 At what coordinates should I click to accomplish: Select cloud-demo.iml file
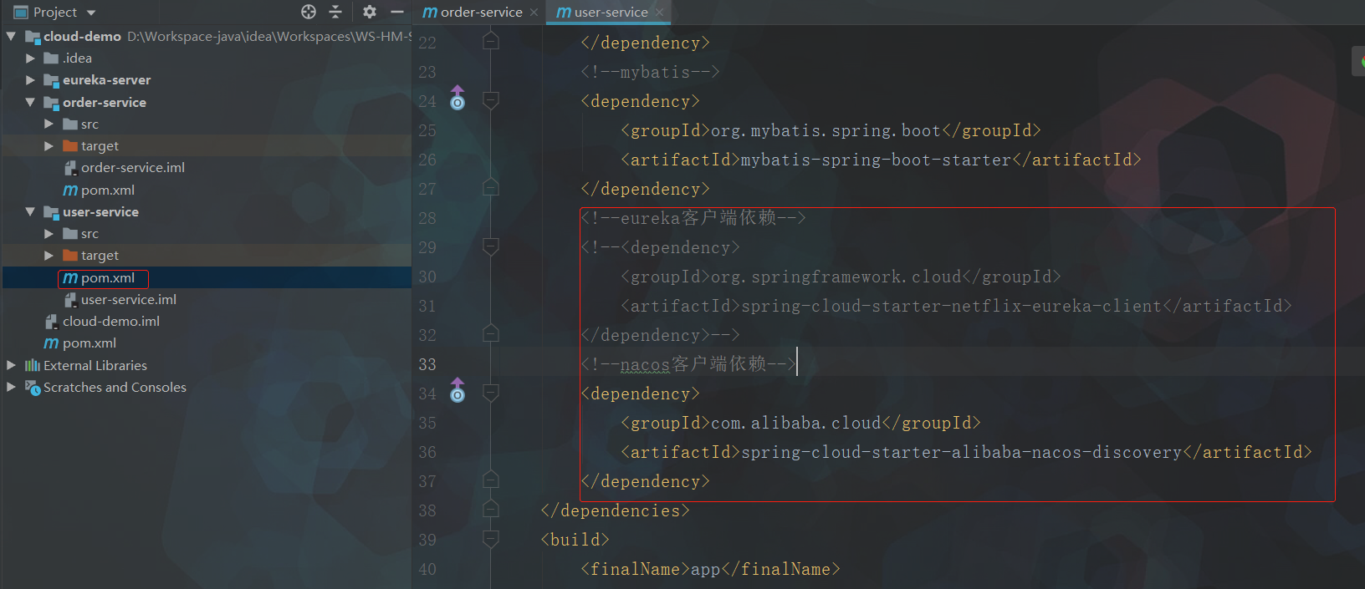click(x=110, y=322)
